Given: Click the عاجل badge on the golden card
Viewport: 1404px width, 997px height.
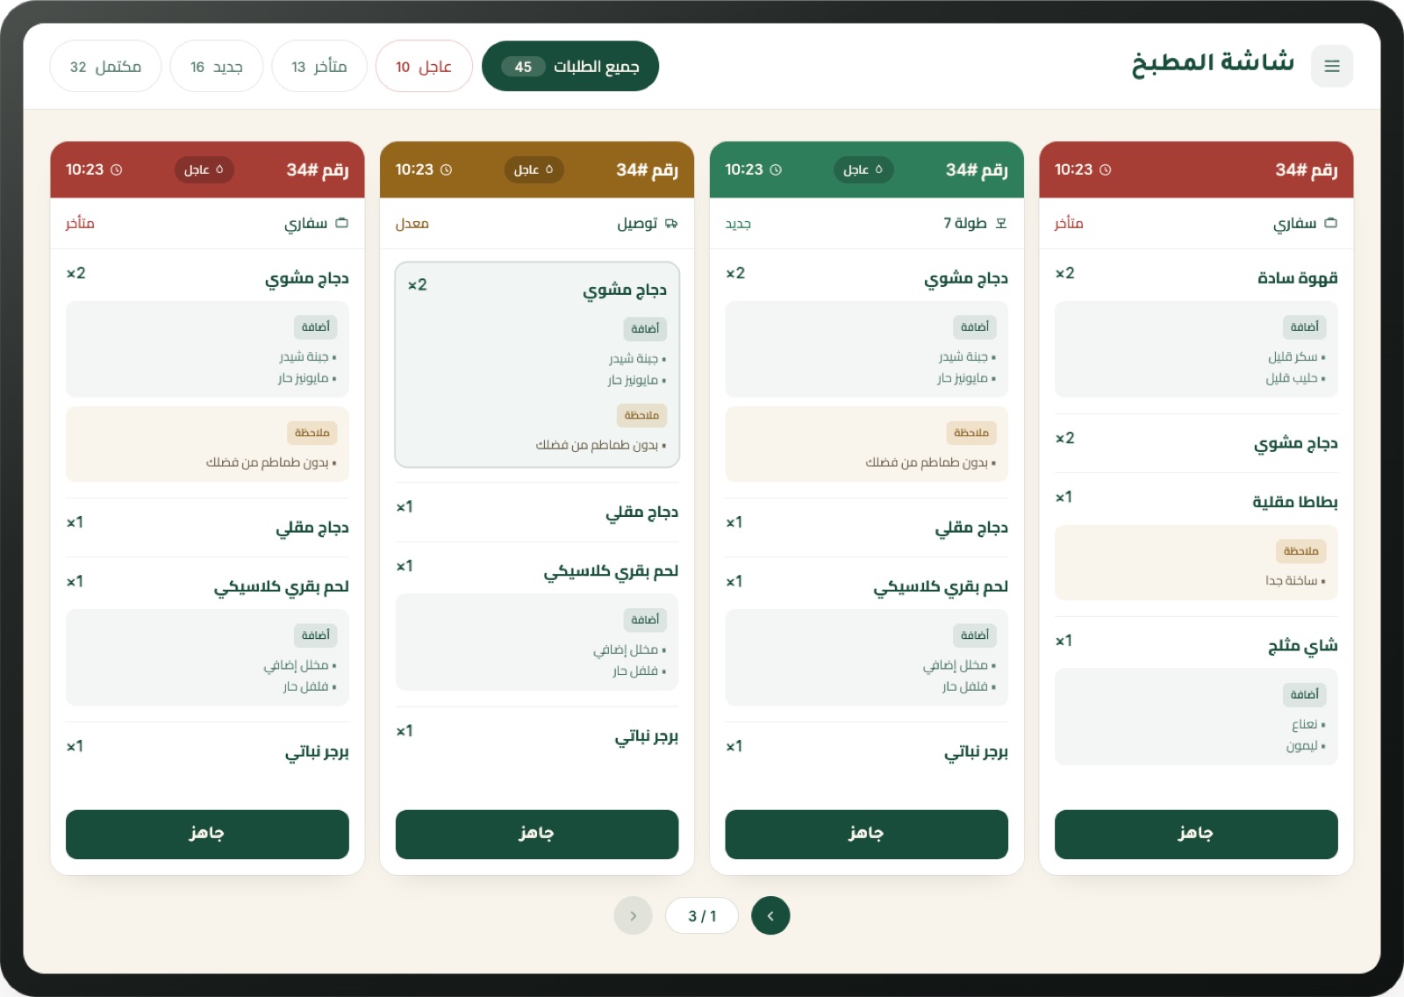Looking at the screenshot, I should (534, 169).
